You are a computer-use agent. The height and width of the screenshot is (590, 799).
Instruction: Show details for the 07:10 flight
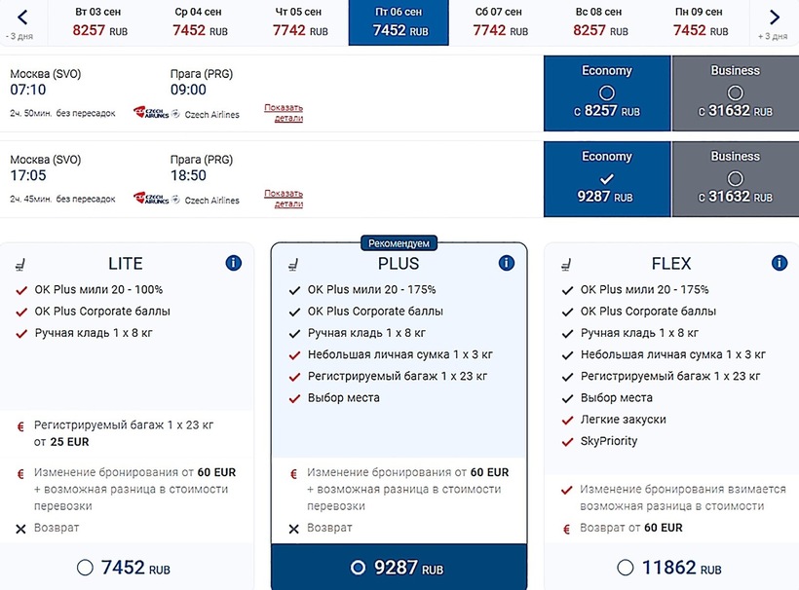[283, 113]
